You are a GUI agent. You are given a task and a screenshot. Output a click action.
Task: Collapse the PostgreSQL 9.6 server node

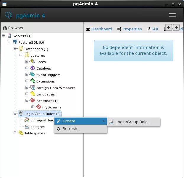click(x=9, y=42)
